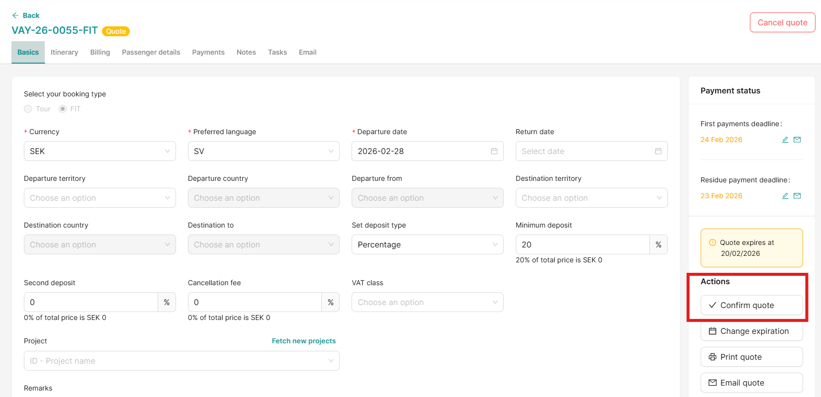821x397 pixels.
Task: Expand the Set deposit type dropdown
Action: pos(427,244)
